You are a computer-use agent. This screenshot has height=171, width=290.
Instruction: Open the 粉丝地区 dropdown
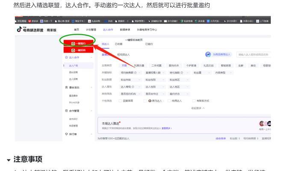coord(179,80)
